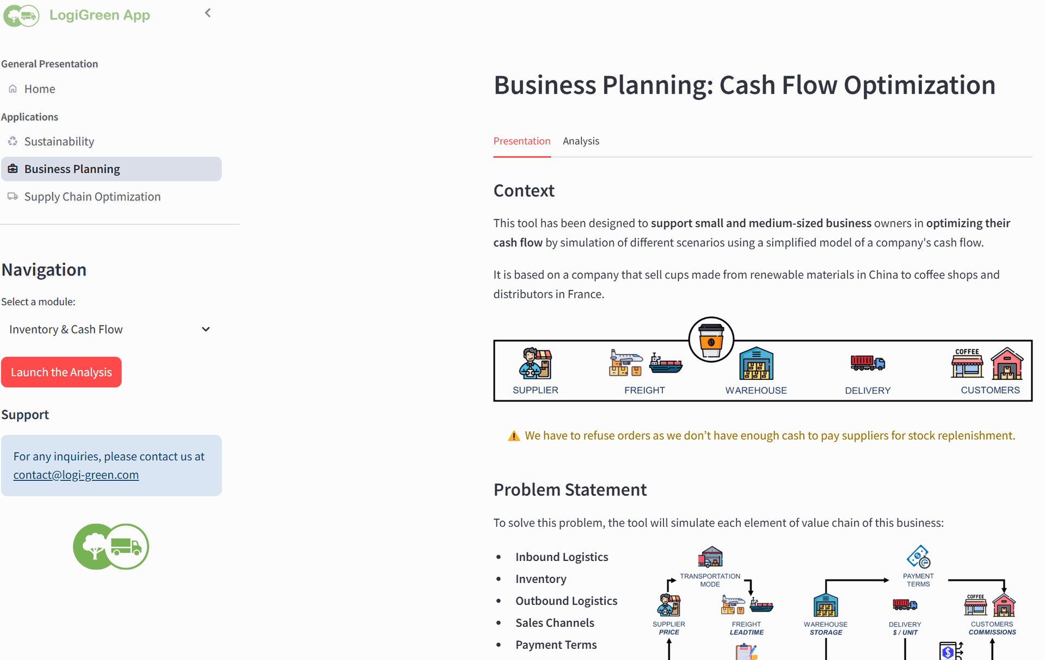Image resolution: width=1045 pixels, height=660 pixels.
Task: Switch to the Analysis tab
Action: click(x=581, y=141)
